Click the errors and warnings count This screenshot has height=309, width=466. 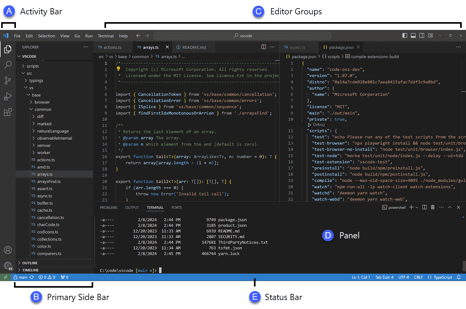[47, 277]
